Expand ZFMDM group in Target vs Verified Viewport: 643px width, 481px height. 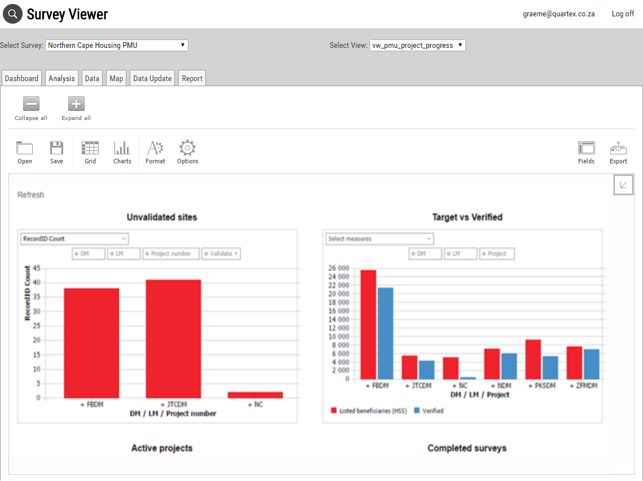tap(584, 386)
